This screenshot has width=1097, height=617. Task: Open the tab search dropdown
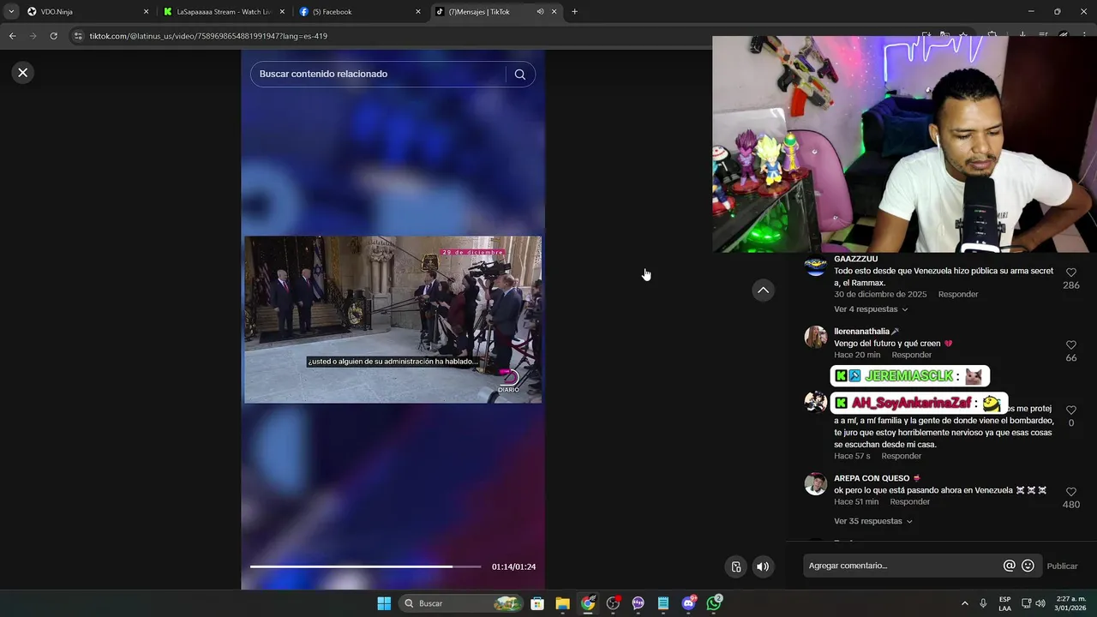(11, 12)
